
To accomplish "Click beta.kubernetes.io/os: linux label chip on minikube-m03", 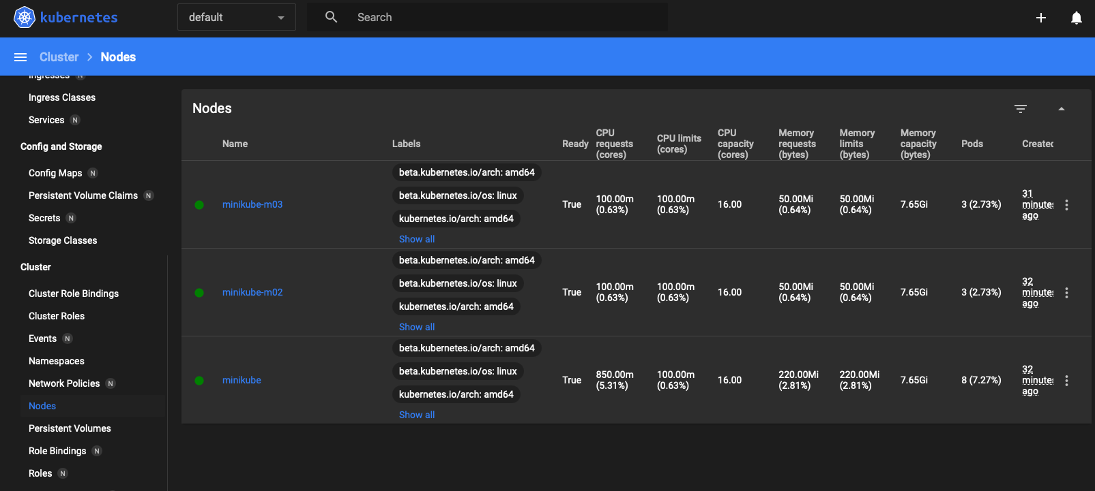I will 458,195.
